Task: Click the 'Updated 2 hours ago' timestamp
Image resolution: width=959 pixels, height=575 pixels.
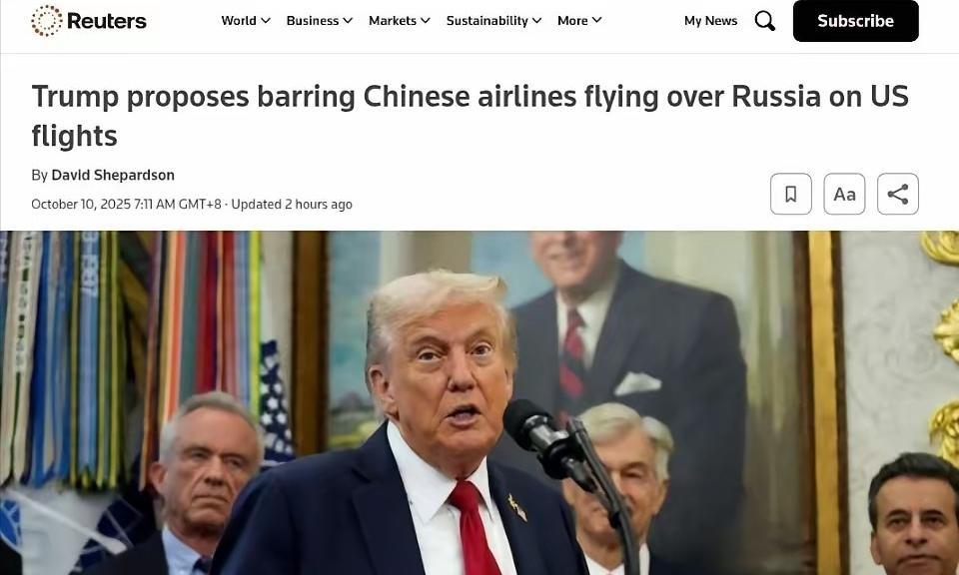Action: pyautogui.click(x=292, y=204)
